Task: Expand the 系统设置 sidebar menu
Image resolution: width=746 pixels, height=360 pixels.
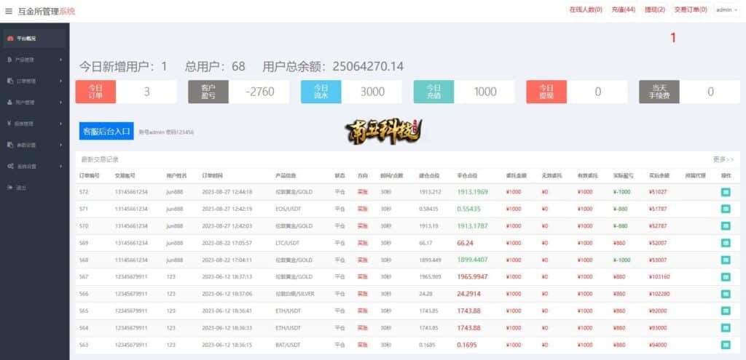Action: tap(34, 167)
